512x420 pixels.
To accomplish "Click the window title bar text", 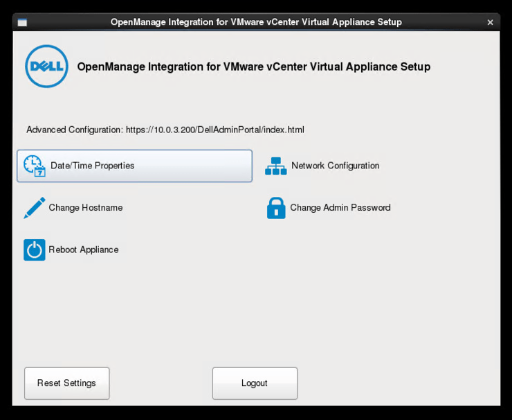I will [256, 22].
